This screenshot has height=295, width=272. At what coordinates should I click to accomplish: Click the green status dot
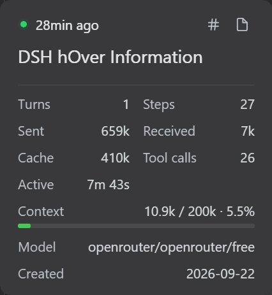(x=24, y=25)
